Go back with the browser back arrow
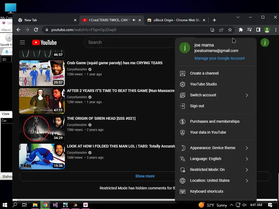This screenshot has height=209, width=279. point(19,30)
